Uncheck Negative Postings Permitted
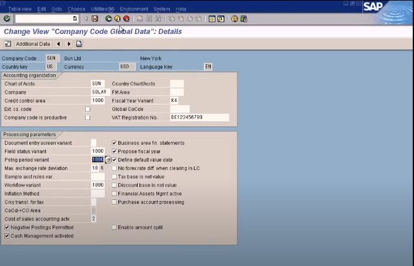414x266 pixels. pyautogui.click(x=7, y=227)
